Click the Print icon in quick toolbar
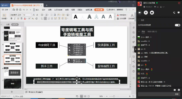The height and width of the screenshot is (99, 182). 17,10
